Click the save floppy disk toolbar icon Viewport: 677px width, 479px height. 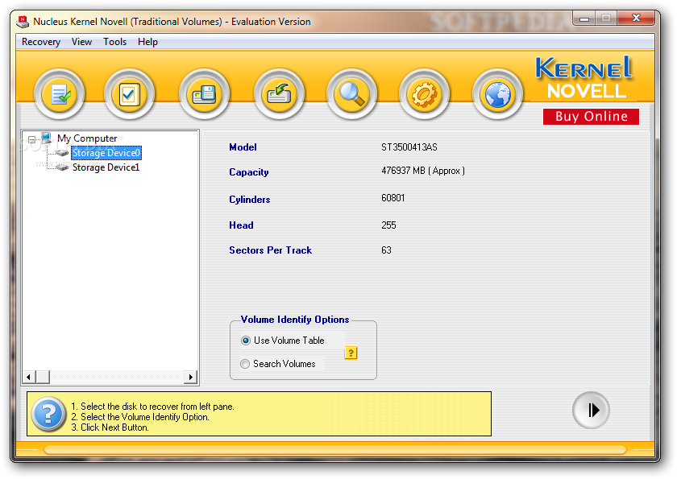[204, 94]
